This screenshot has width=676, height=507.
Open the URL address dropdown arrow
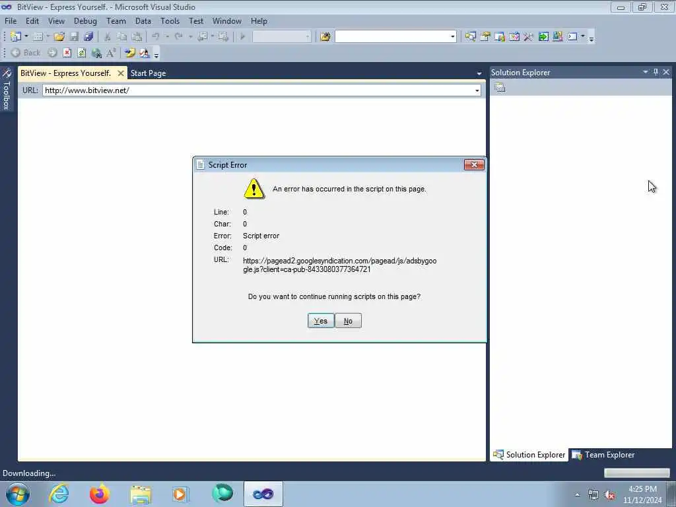tap(477, 90)
